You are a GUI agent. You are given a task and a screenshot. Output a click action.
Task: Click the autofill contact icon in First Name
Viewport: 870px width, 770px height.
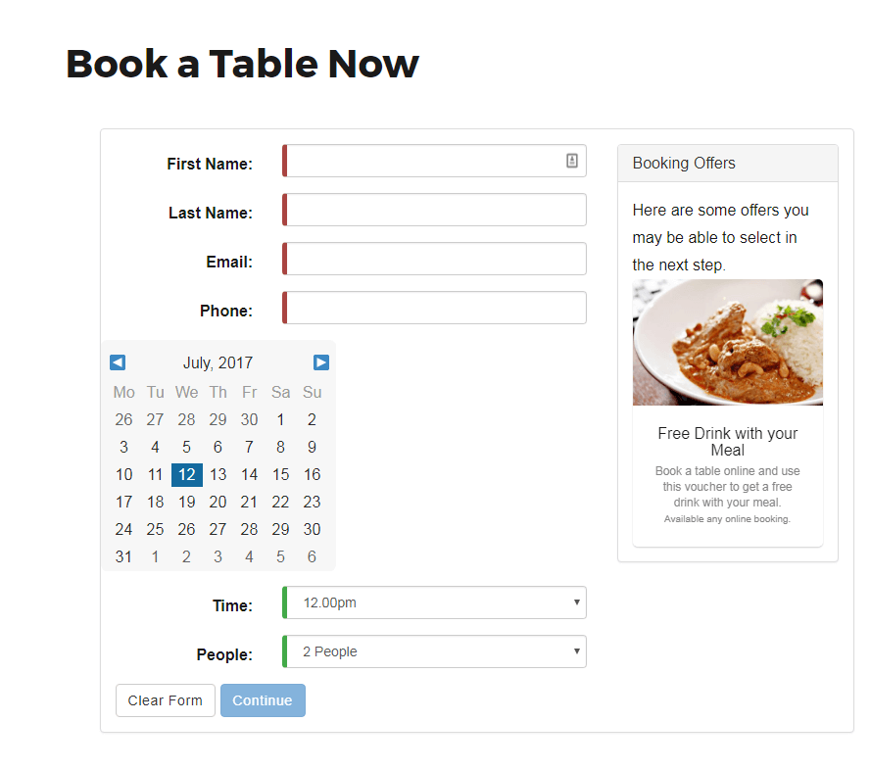coord(572,161)
